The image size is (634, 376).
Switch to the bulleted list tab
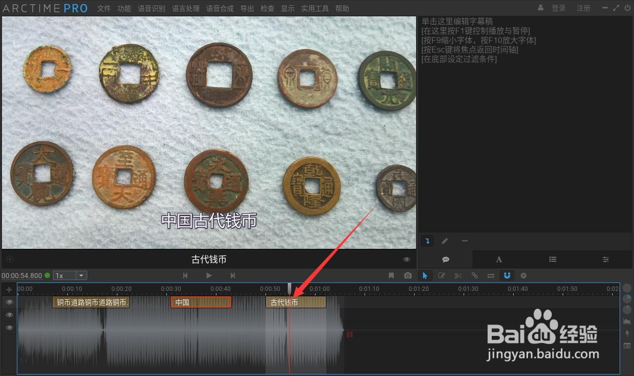click(x=553, y=259)
